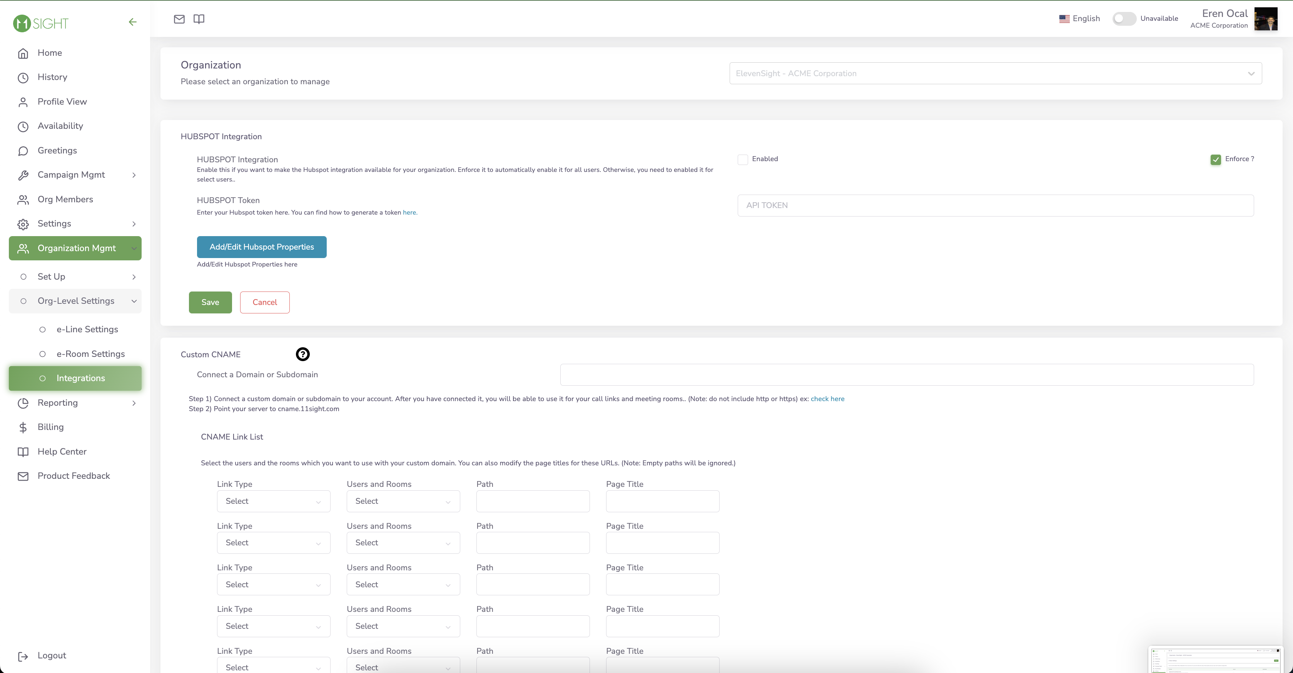The height and width of the screenshot is (673, 1293).
Task: Open third row Users and Rooms dropdown
Action: (x=403, y=584)
